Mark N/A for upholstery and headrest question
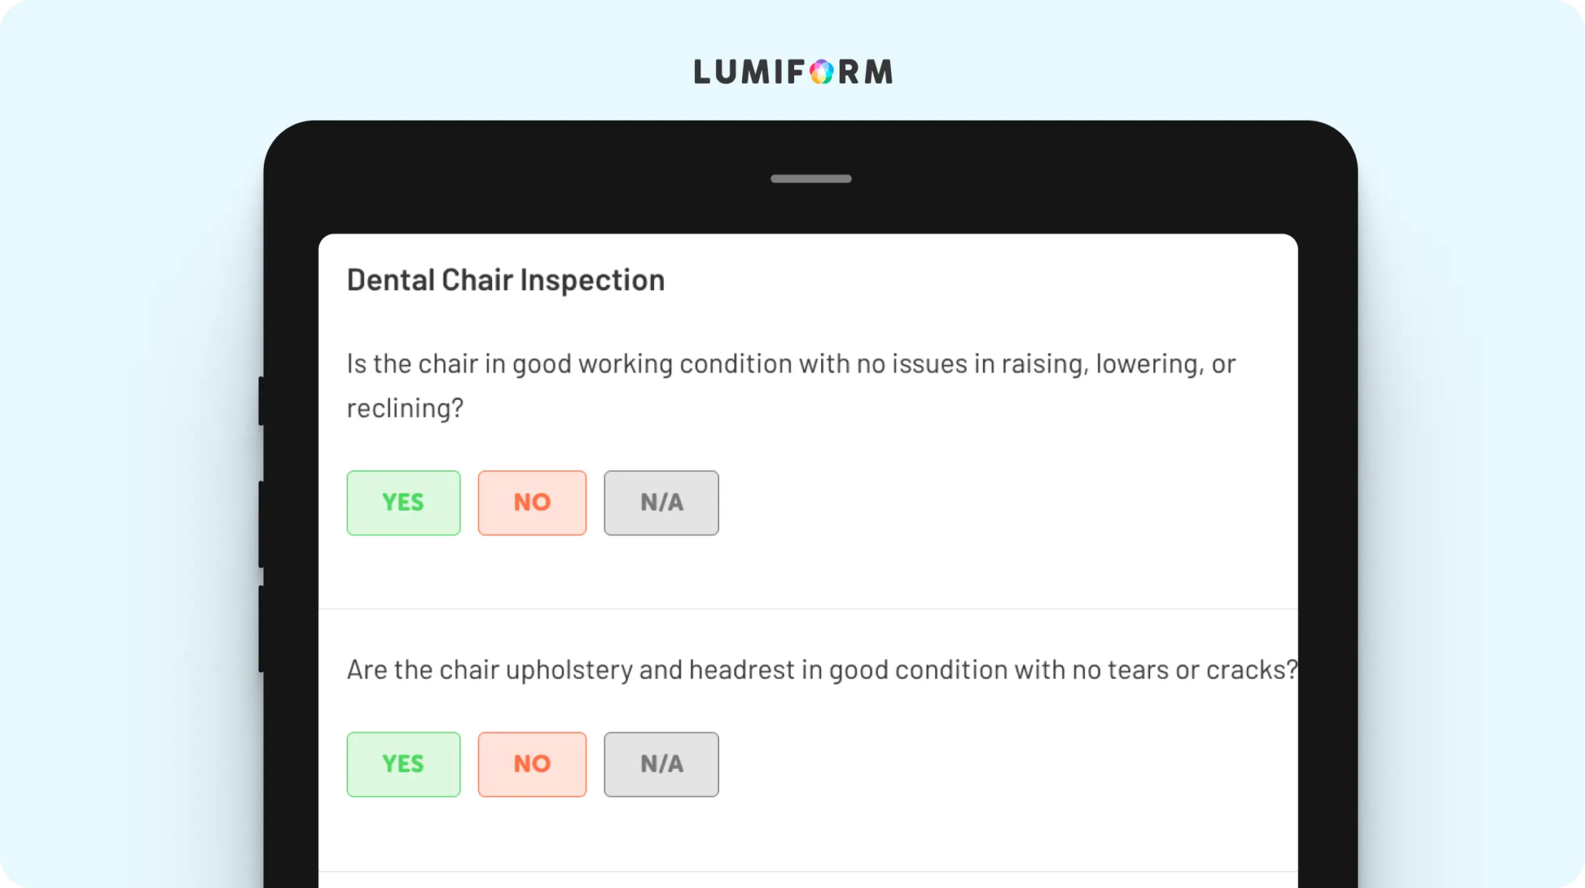Screen dimensions: 1585x888 (661, 764)
